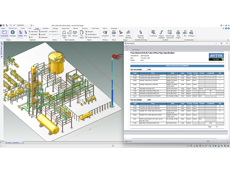Toggle Feature Highlight
Viewport: 230px width, 172px height.
pyautogui.click(x=161, y=33)
